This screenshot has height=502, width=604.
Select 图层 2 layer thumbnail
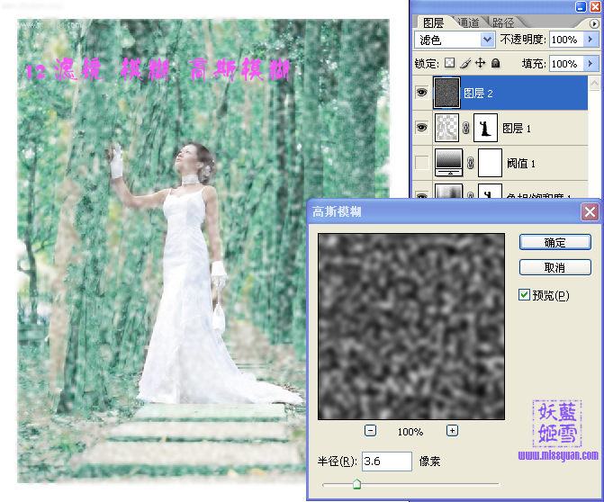point(446,93)
